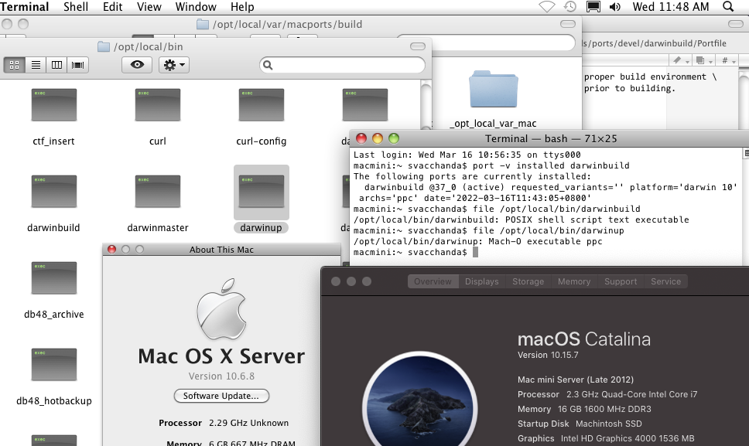Switch Finder to Cover Flow view
Screen dimensions: 749x446
click(x=78, y=65)
